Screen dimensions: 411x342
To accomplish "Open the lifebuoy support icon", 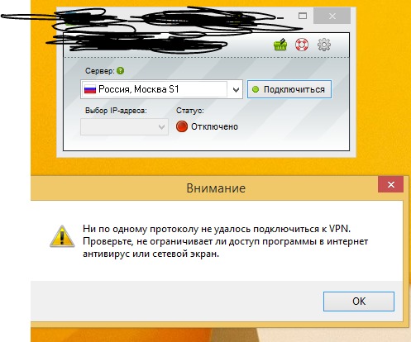I will [302, 45].
